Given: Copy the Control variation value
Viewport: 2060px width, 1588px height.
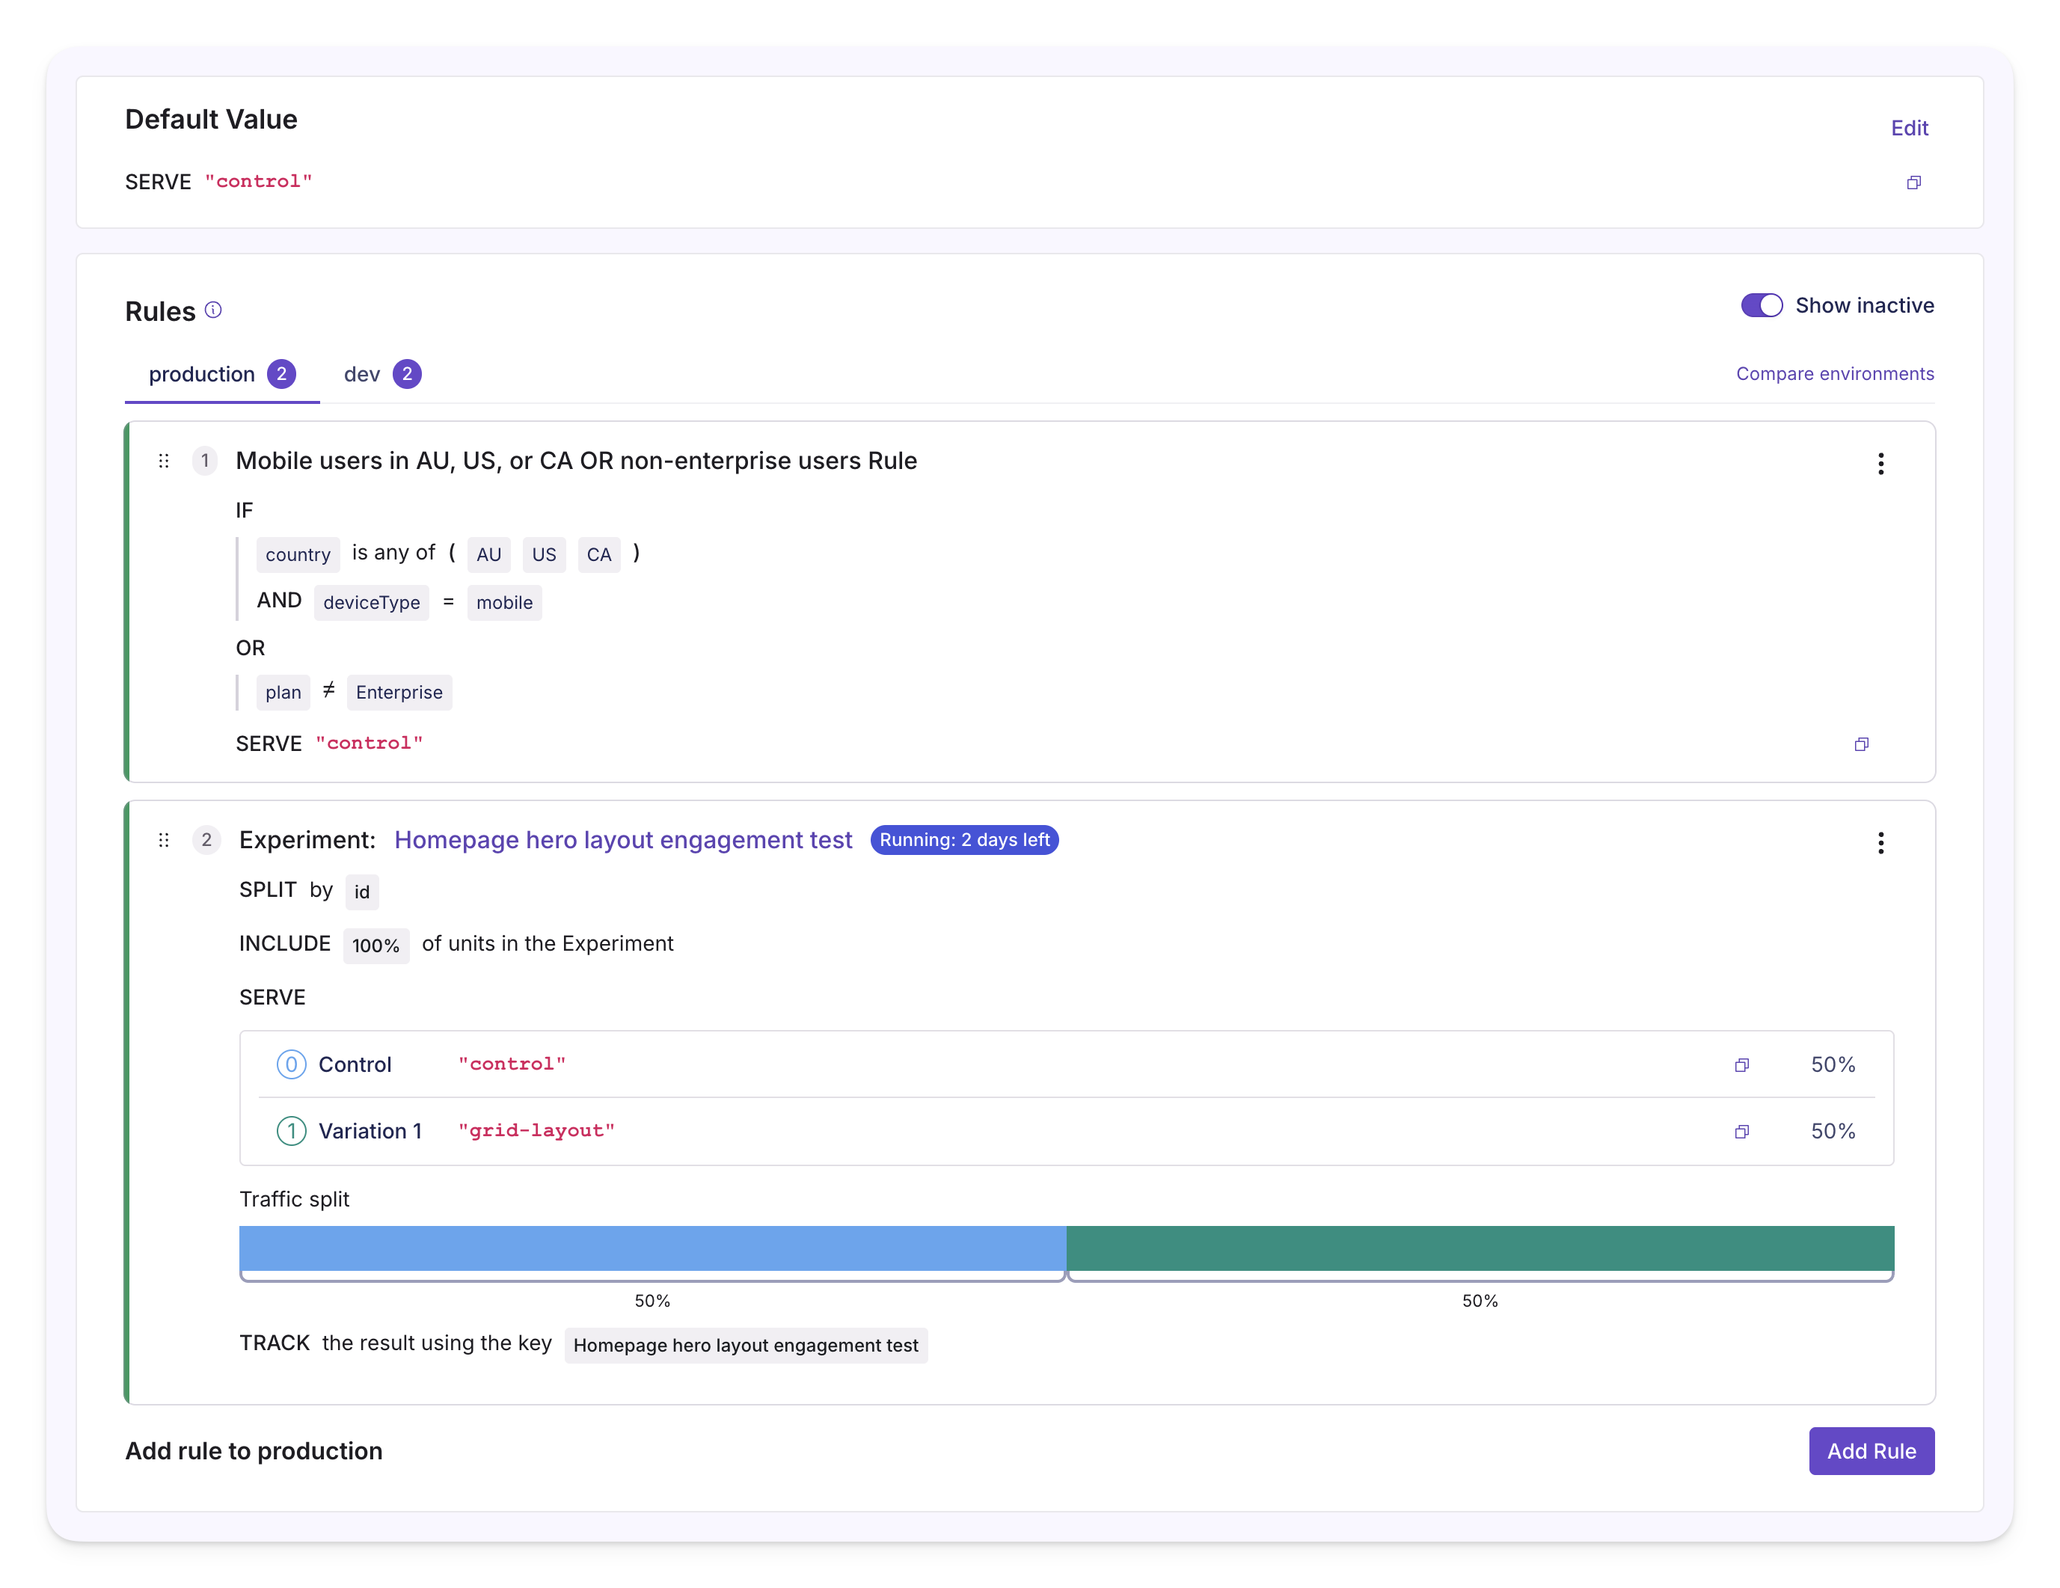Looking at the screenshot, I should click(1741, 1064).
